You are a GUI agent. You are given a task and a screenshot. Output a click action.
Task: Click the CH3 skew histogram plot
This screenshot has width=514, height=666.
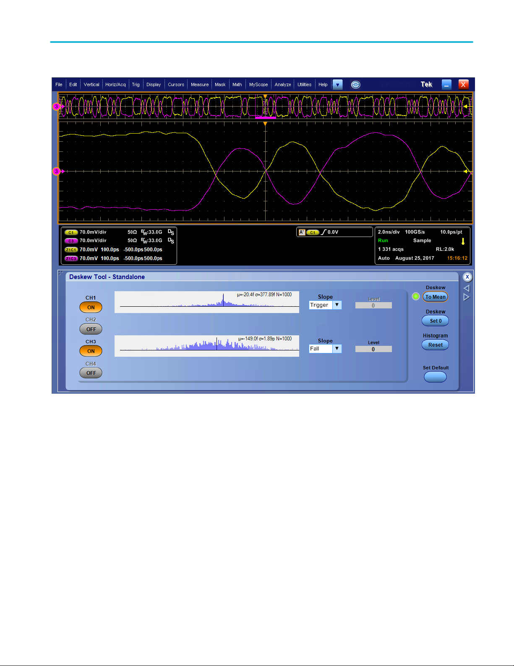coord(207,346)
